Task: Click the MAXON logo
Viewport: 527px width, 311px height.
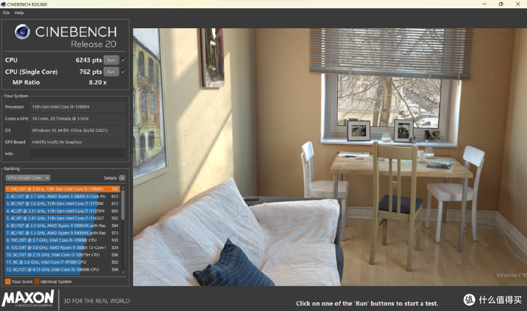Action: pos(28,299)
